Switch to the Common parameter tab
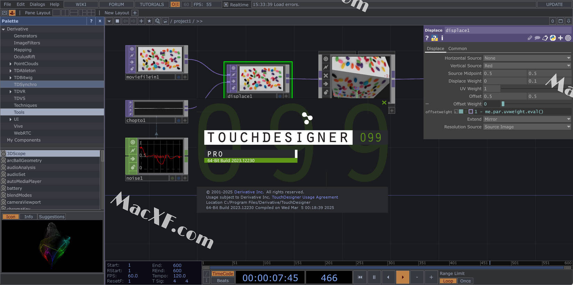 tap(457, 49)
